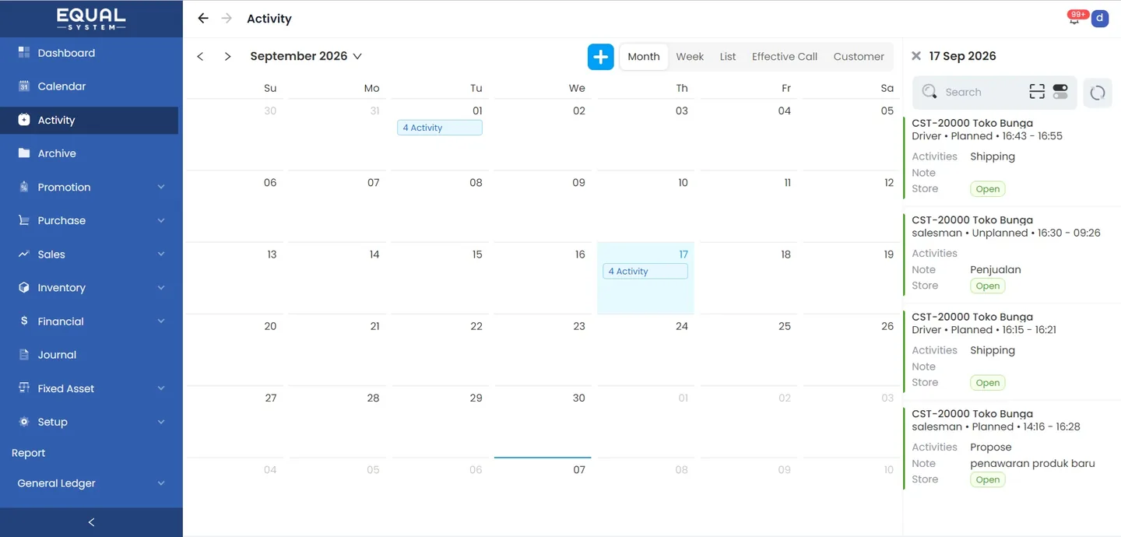Go to next month
This screenshot has width=1121, height=537.
tap(227, 57)
